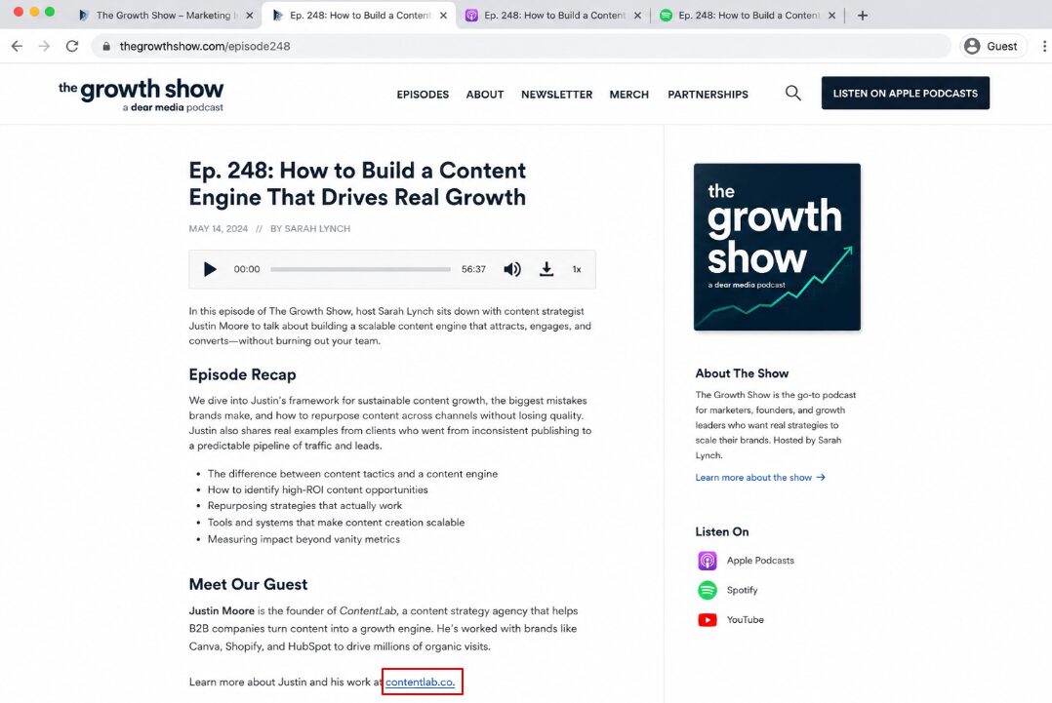Reload the current page
The image size is (1052, 703).
coord(72,46)
